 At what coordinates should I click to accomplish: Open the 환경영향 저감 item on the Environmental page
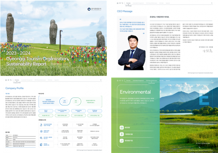click(137, 141)
